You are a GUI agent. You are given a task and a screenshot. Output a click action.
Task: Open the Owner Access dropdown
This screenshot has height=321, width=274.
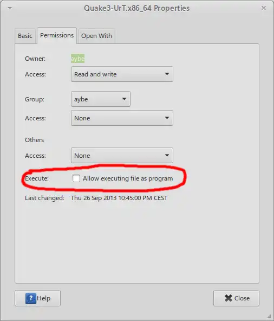(122, 74)
